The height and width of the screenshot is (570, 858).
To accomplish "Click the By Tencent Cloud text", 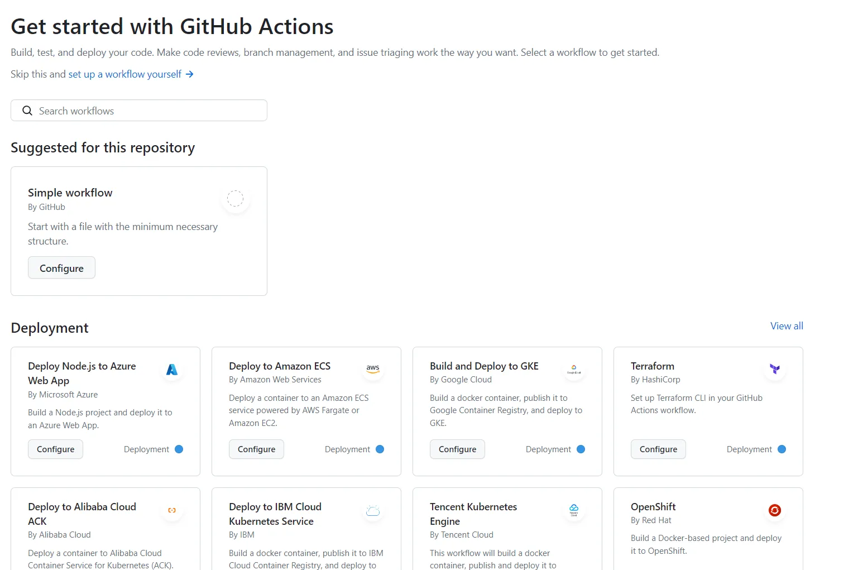I will coord(462,535).
